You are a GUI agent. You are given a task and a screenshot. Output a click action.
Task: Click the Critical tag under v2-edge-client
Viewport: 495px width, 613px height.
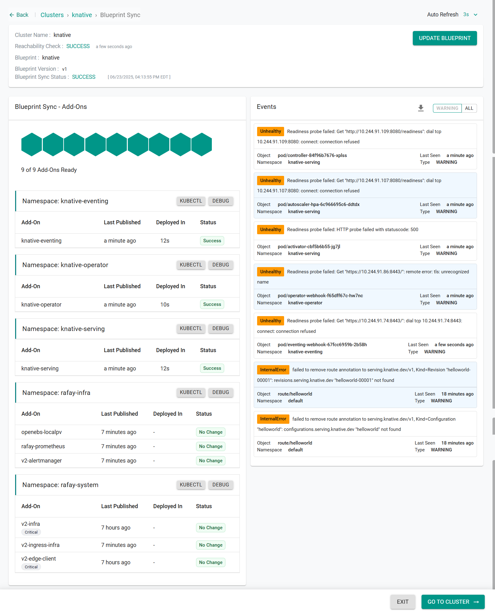(31, 567)
